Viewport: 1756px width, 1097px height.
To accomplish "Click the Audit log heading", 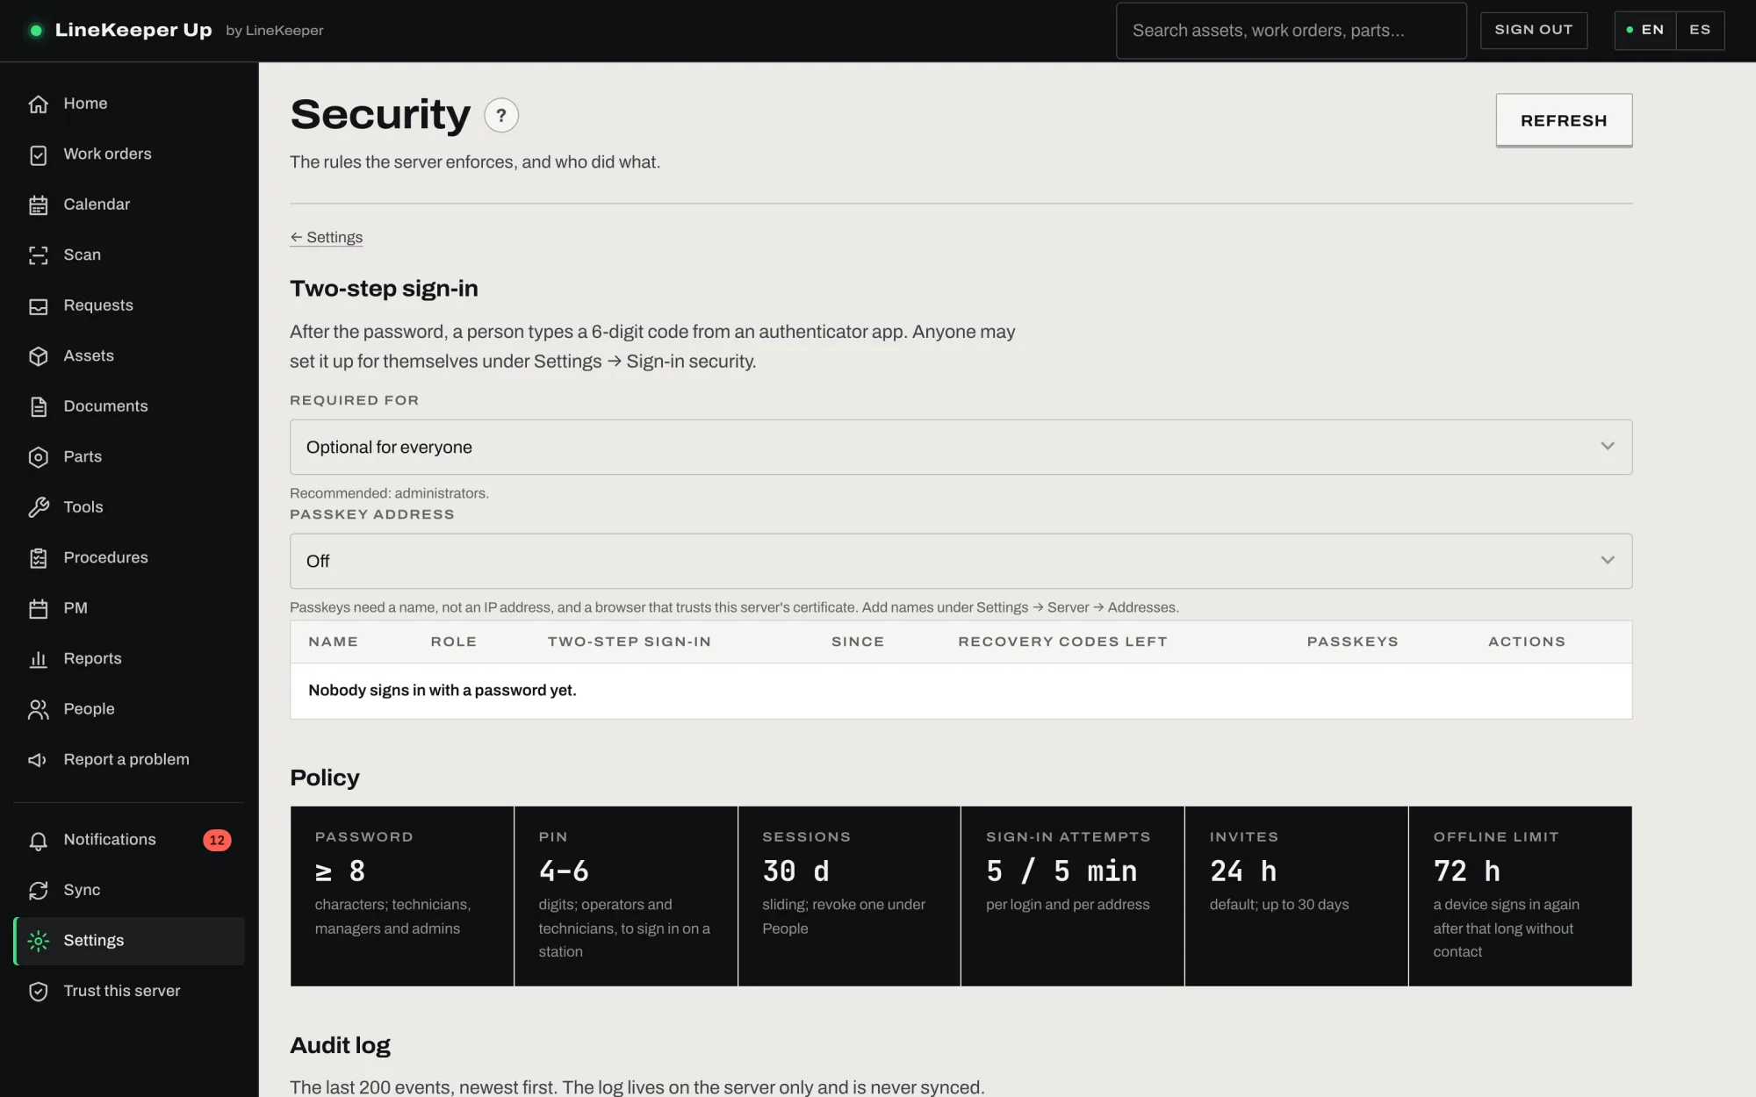I will pos(340,1045).
